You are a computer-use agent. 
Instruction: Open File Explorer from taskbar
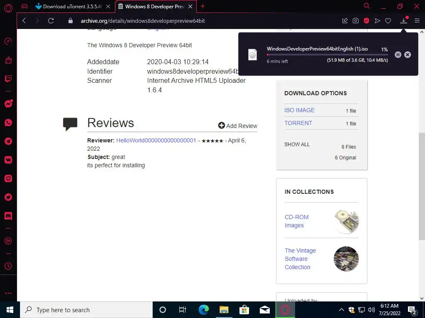(224, 310)
